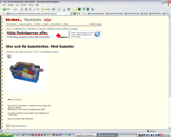This screenshot has height=137, width=171.
Task: Go to the home page via the house icon
Action: coord(30,9)
